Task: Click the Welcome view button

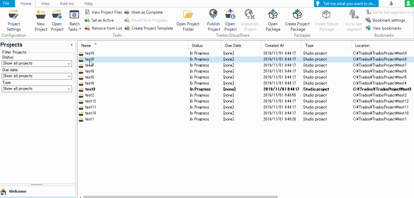Action: click(x=38, y=191)
